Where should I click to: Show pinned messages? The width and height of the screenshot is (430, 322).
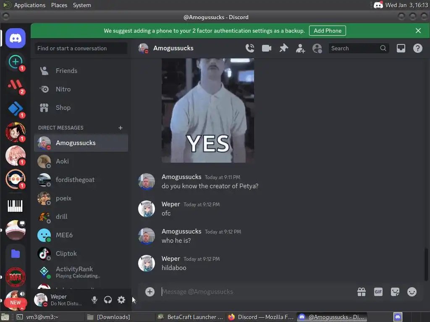283,48
